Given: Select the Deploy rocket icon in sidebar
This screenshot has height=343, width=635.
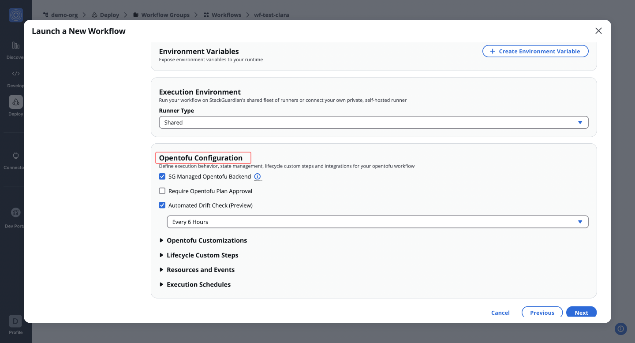Looking at the screenshot, I should [x=16, y=102].
